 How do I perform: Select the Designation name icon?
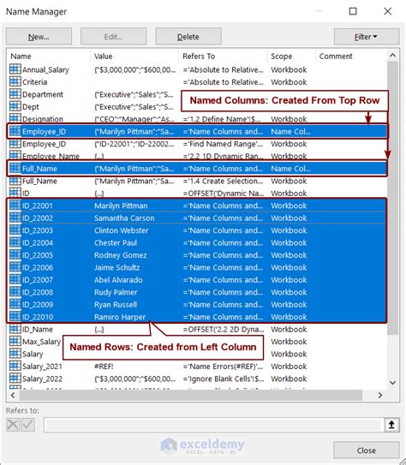click(15, 118)
